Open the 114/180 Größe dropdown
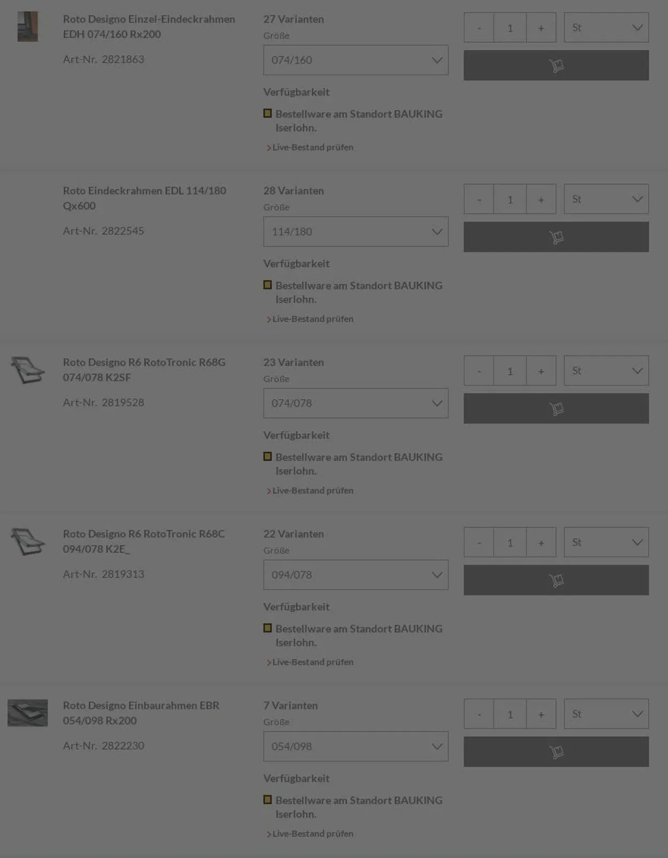Screen dimensions: 668x858 [x=355, y=231]
